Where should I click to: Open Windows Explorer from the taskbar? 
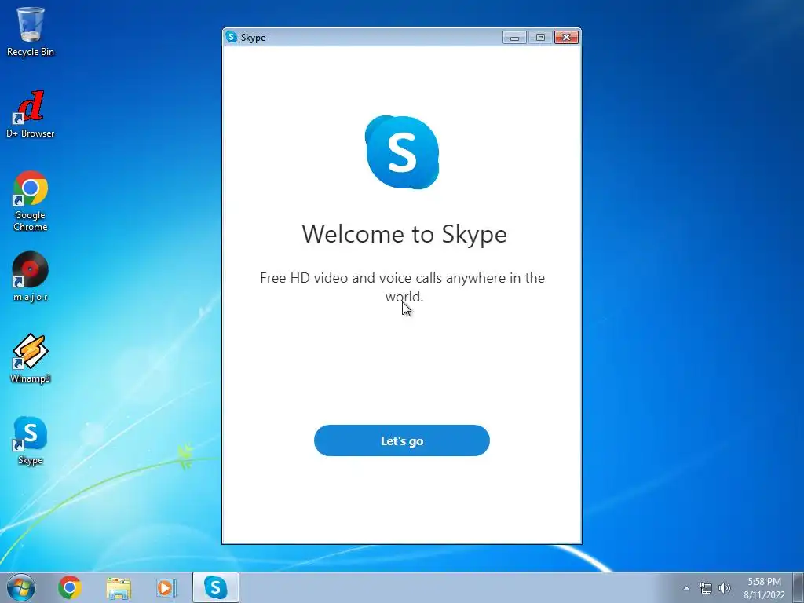tap(119, 587)
